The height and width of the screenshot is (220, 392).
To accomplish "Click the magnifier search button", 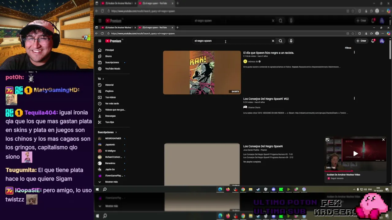I will pyautogui.click(x=281, y=41).
